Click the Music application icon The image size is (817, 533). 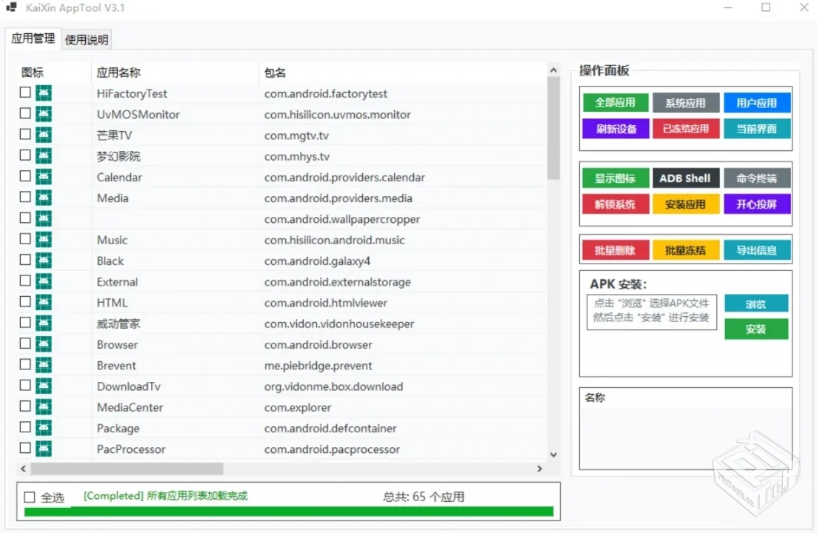[44, 239]
